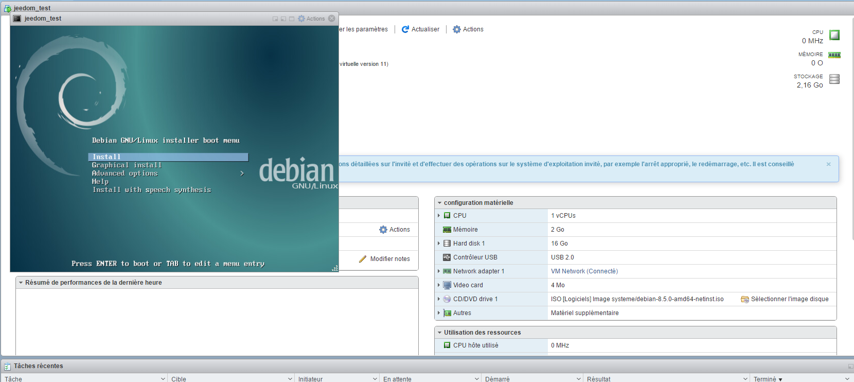
Task: Click the Autres hardware icon
Action: (x=447, y=313)
